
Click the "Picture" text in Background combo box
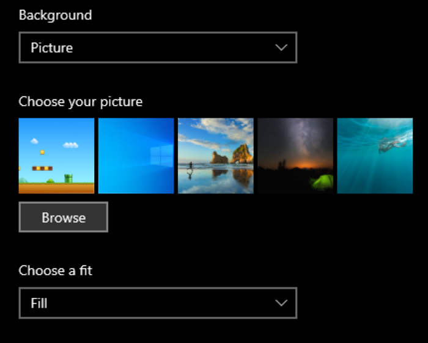pos(51,48)
